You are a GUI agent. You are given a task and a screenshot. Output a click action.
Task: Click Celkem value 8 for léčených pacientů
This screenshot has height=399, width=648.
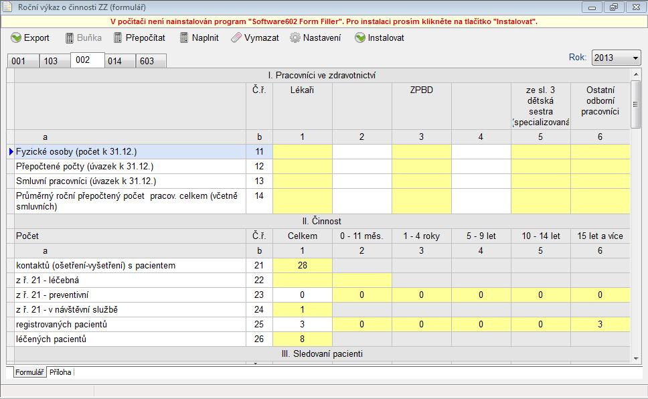click(x=303, y=339)
